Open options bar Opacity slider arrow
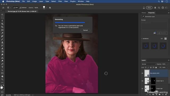Screen dimensions: 170x96 point(40,8)
